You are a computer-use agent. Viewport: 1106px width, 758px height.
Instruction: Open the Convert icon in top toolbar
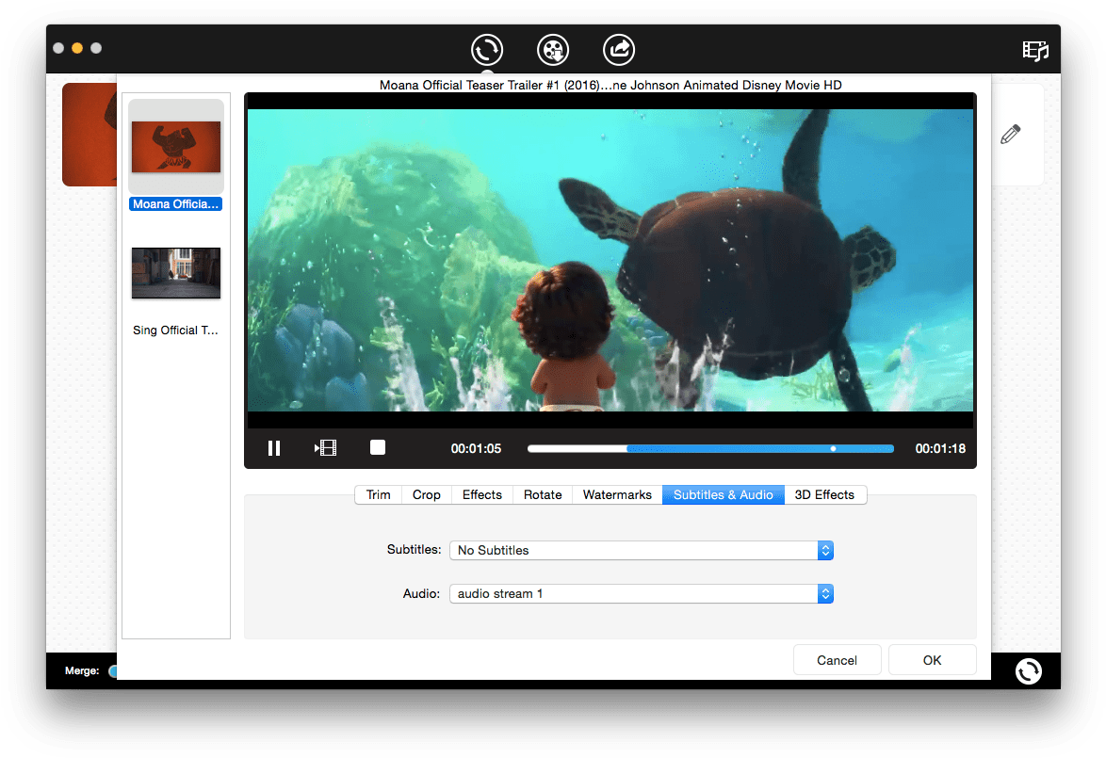pos(487,50)
